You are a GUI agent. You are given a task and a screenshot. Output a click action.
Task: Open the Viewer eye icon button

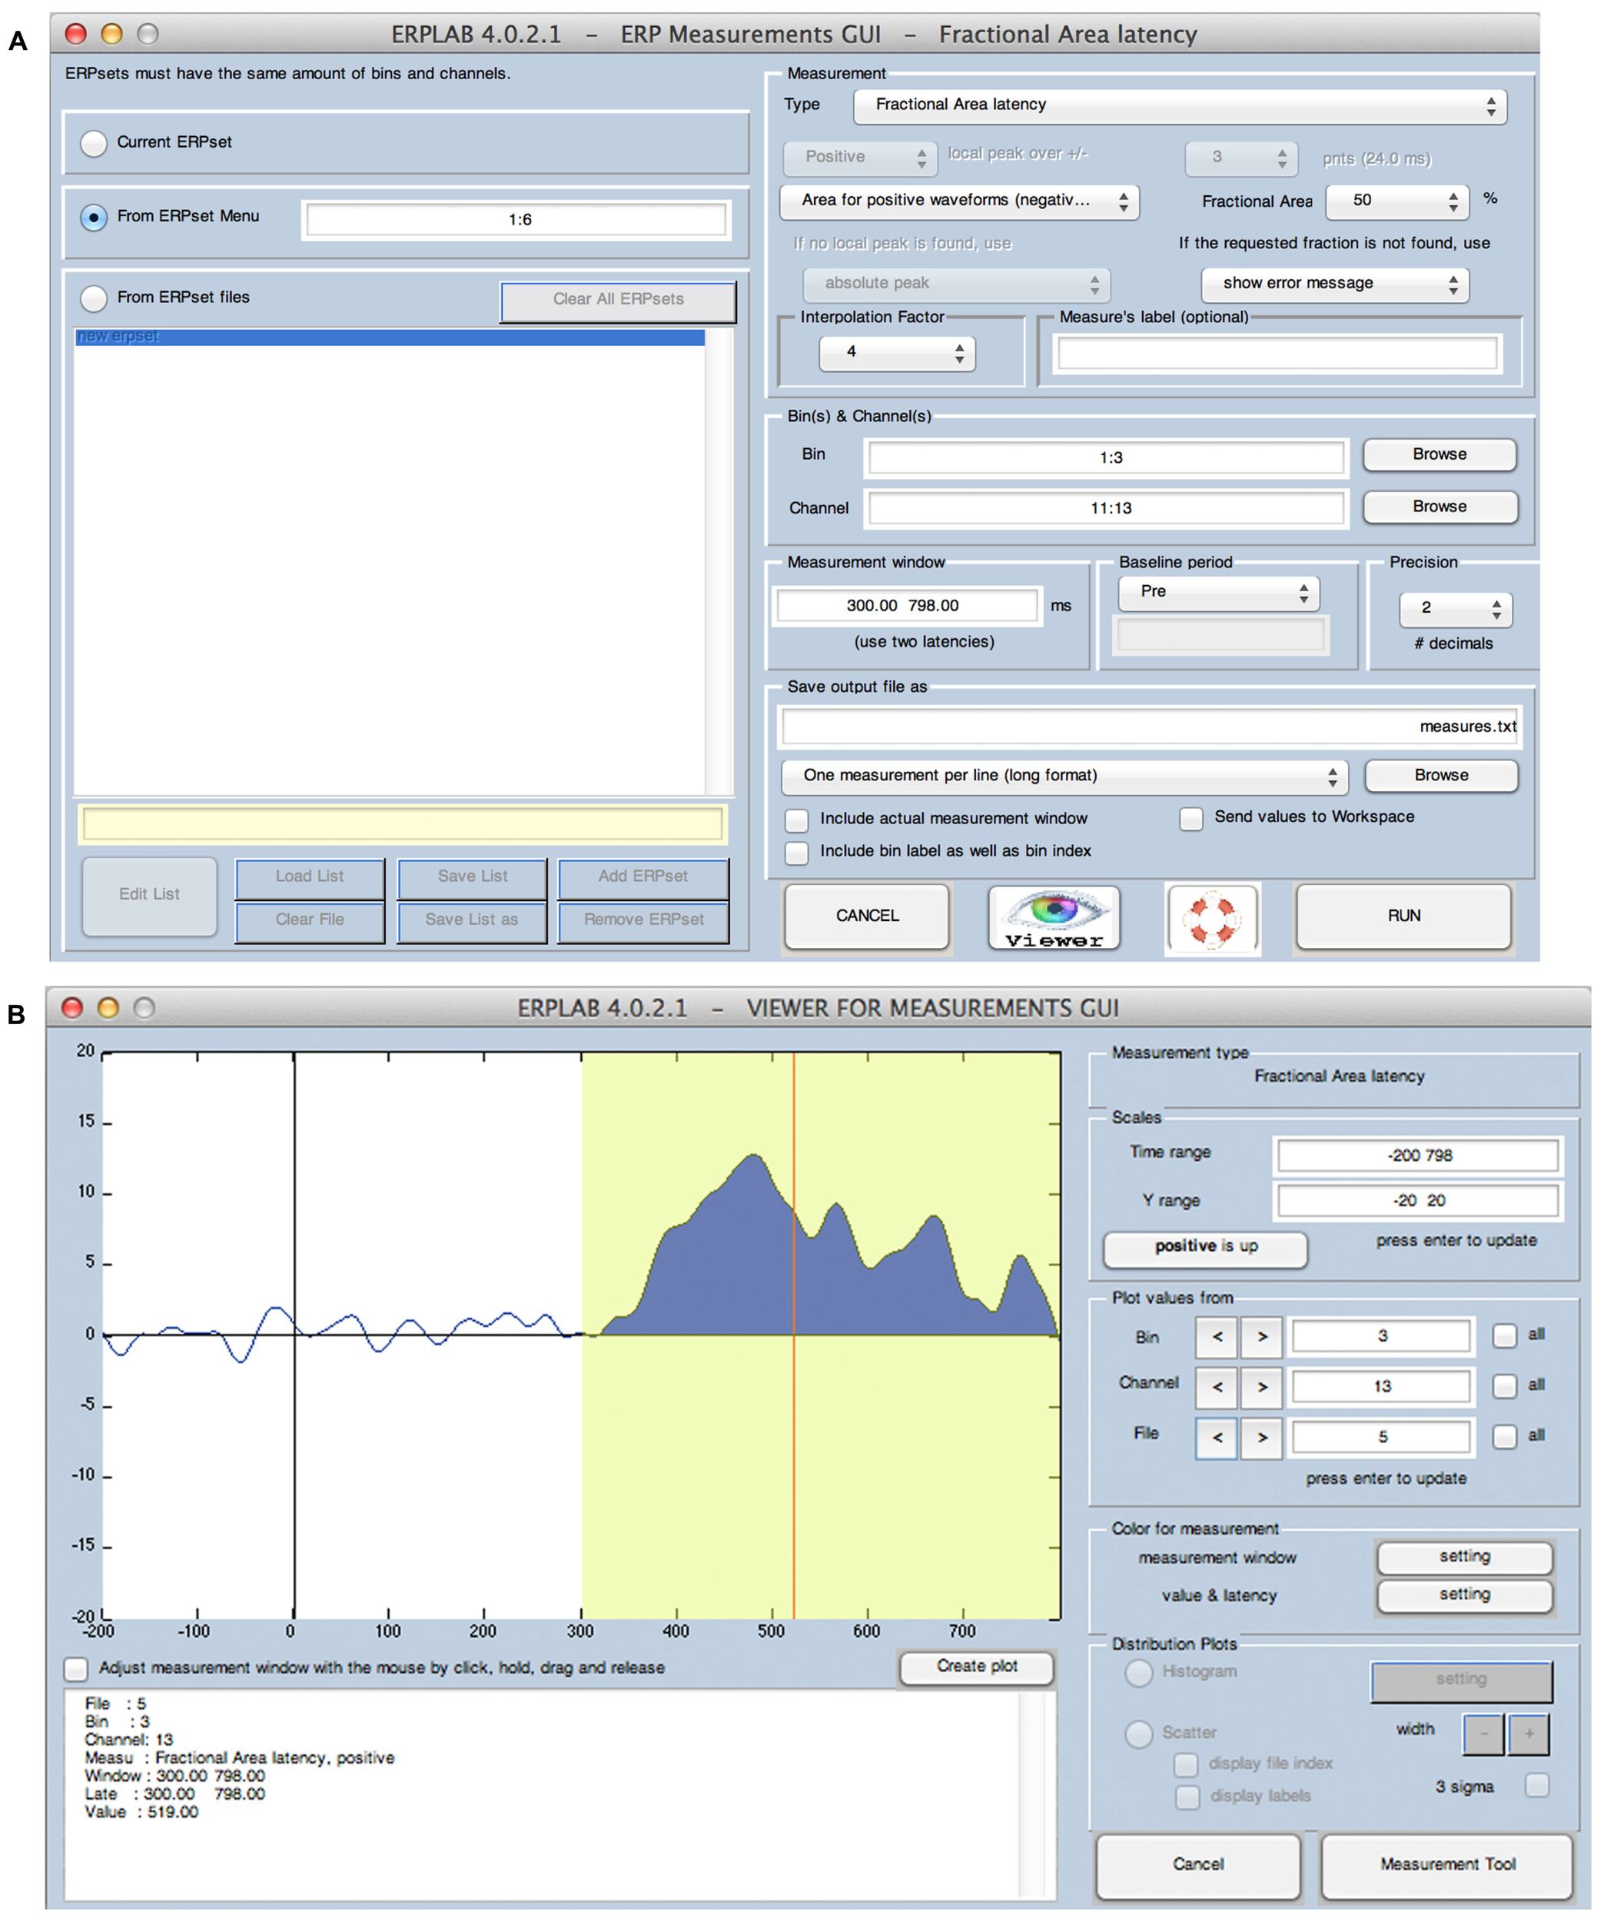point(1054,918)
